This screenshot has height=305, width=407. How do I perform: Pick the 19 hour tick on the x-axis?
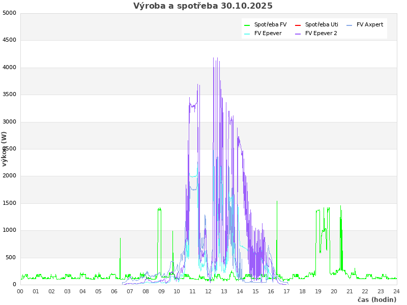point(318,291)
